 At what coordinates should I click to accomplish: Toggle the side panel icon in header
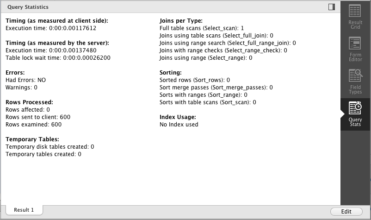332,7
